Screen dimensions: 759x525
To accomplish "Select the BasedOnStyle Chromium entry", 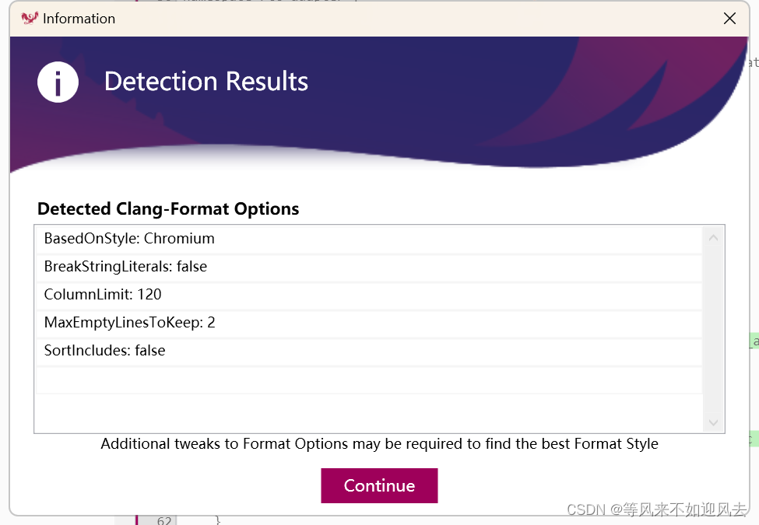I will [x=128, y=238].
